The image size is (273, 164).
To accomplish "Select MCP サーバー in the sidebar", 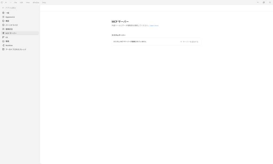I will pyautogui.click(x=11, y=33).
